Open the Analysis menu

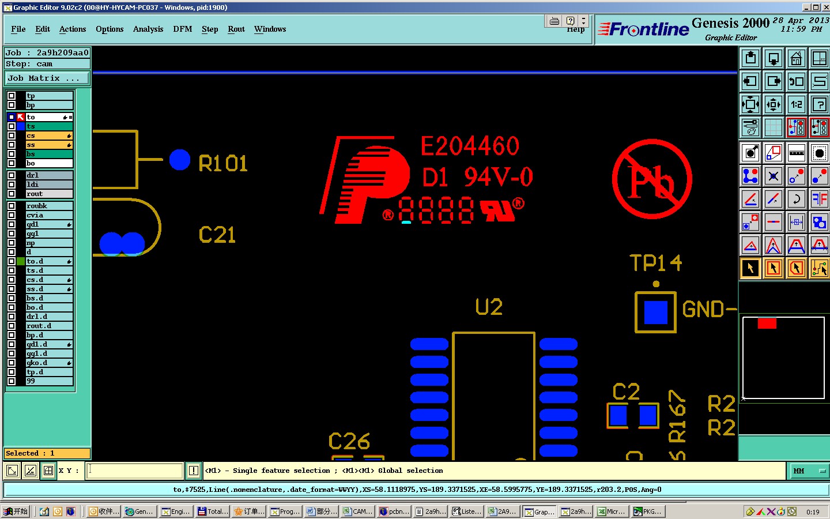click(x=148, y=29)
